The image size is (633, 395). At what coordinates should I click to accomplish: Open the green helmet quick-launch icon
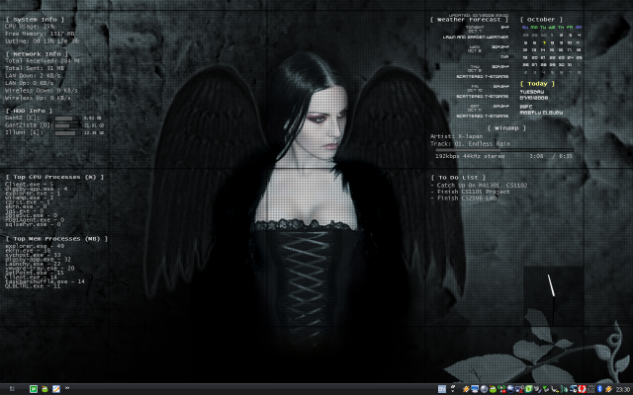[x=45, y=389]
